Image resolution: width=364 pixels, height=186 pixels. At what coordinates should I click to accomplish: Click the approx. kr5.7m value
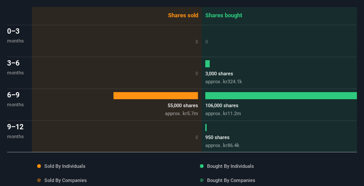tap(181, 114)
